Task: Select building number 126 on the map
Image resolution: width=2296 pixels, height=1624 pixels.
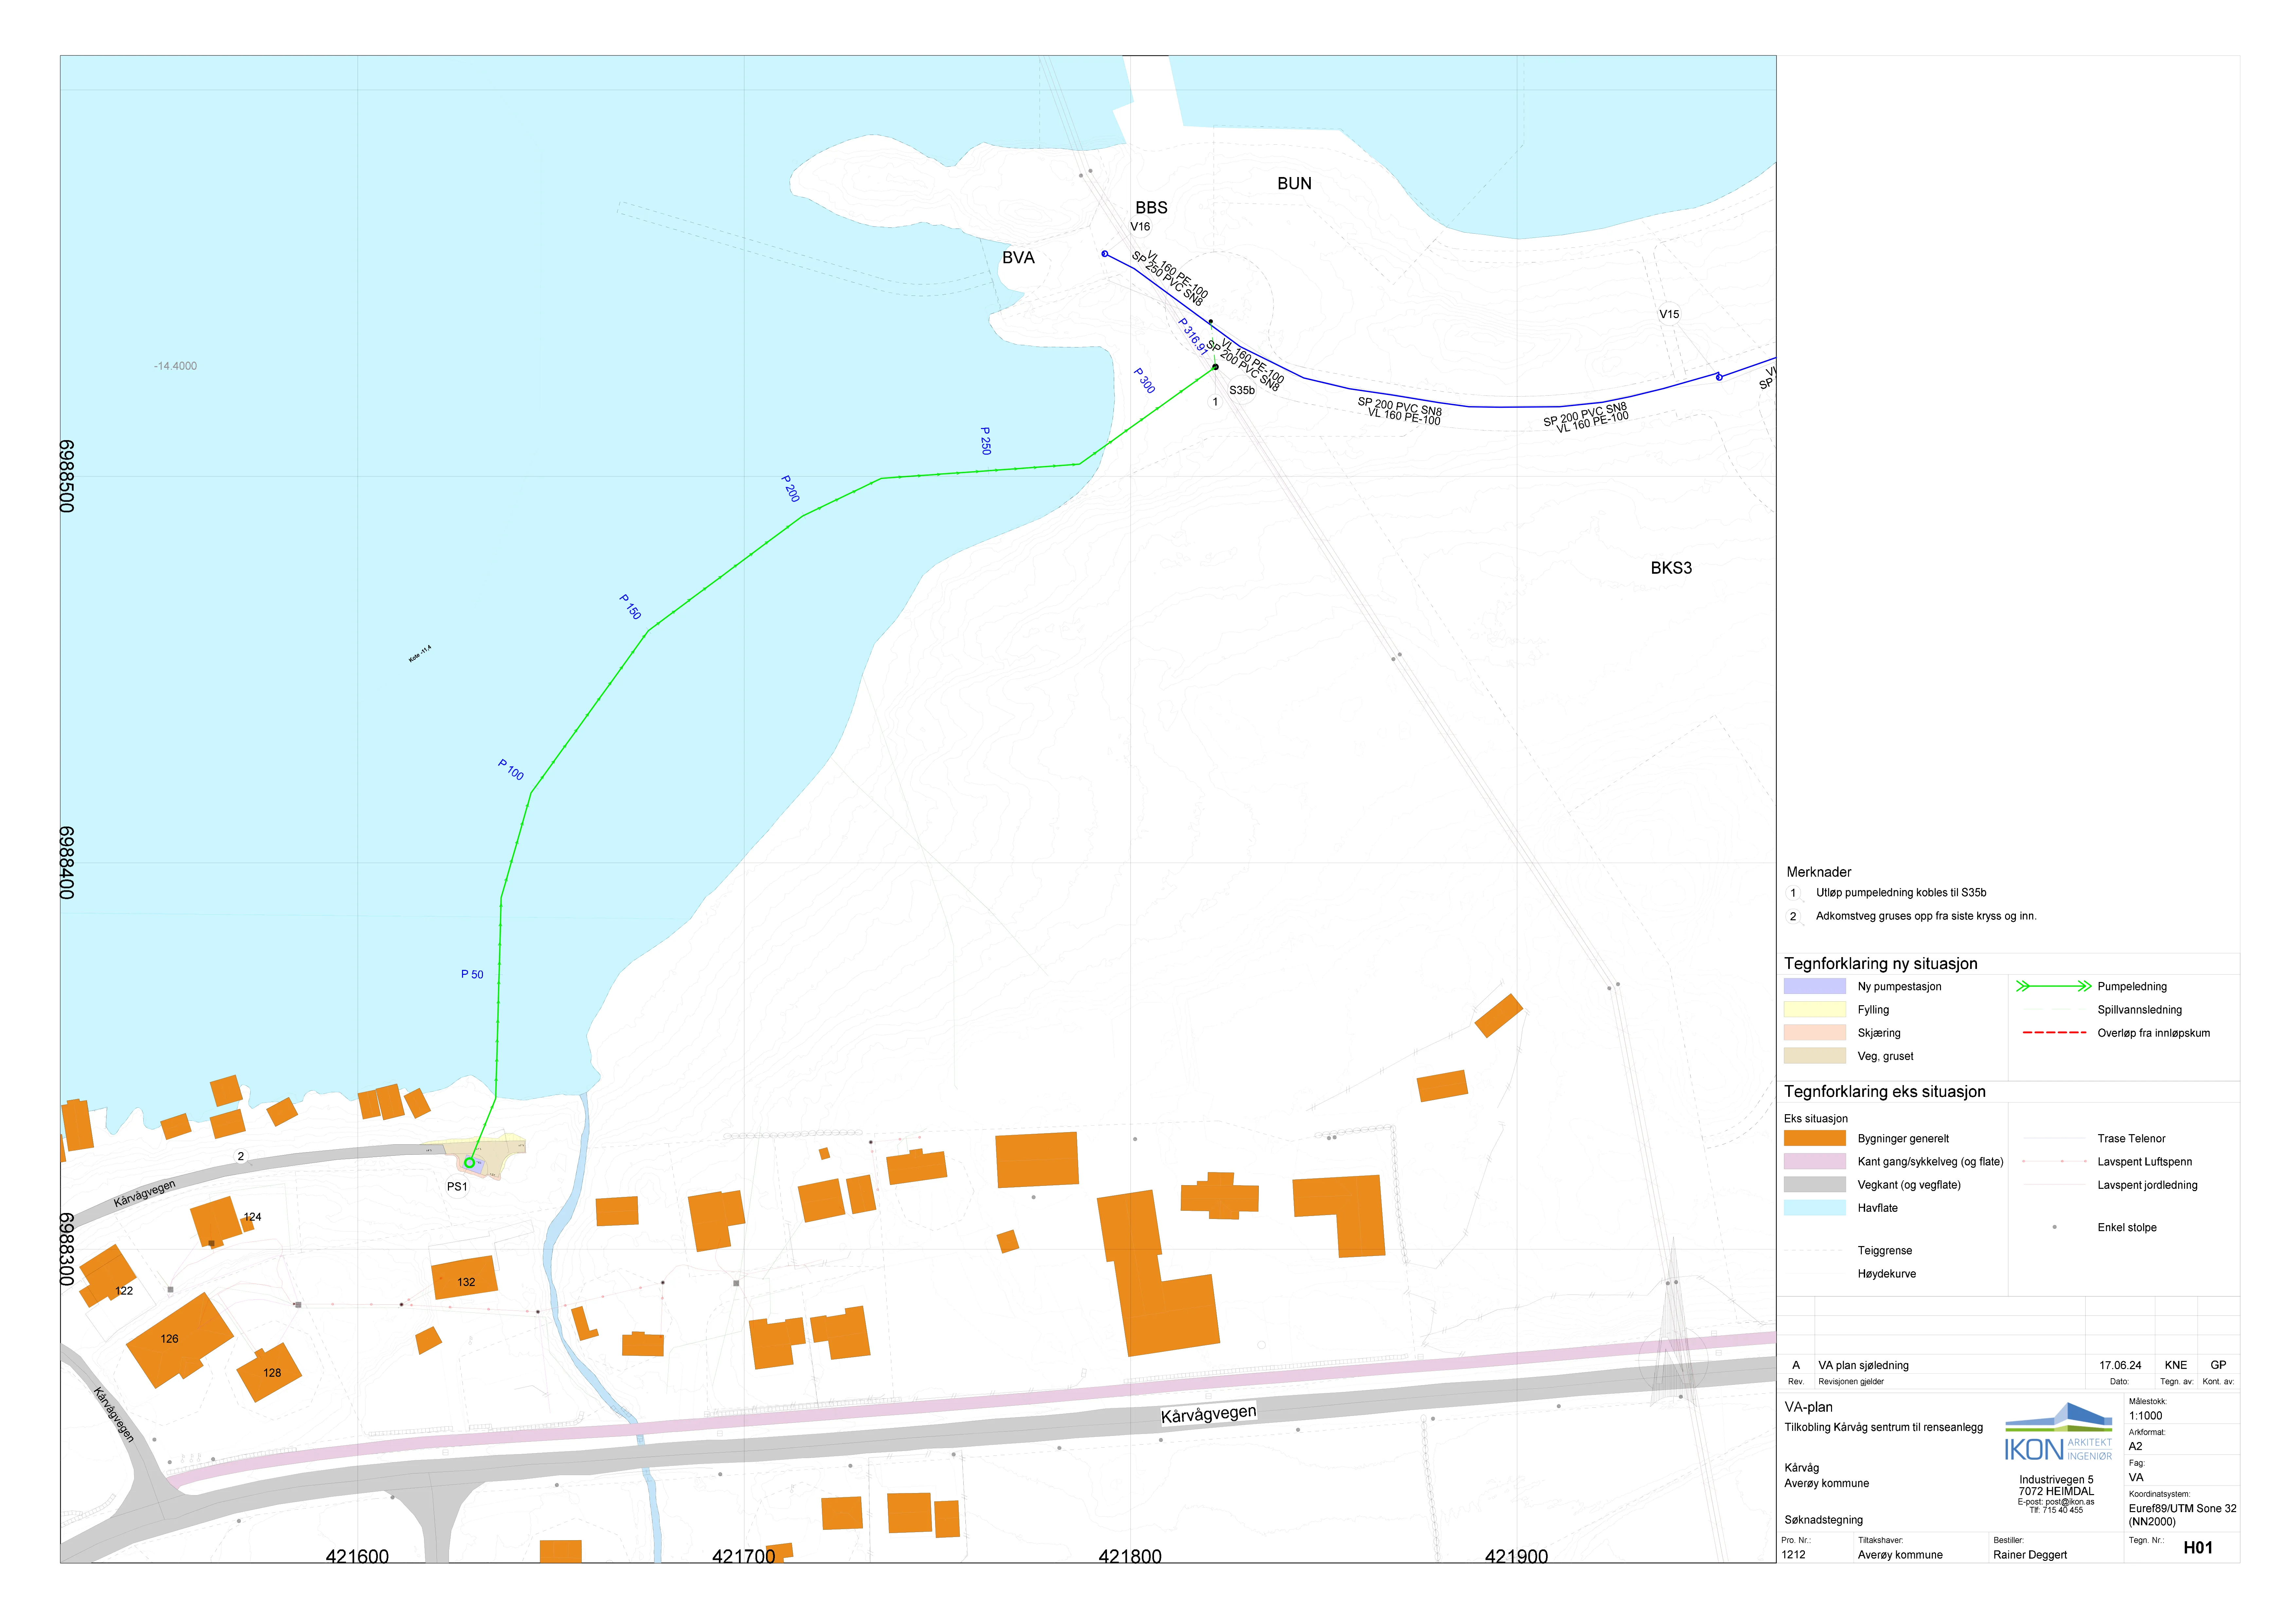Action: pyautogui.click(x=179, y=1340)
